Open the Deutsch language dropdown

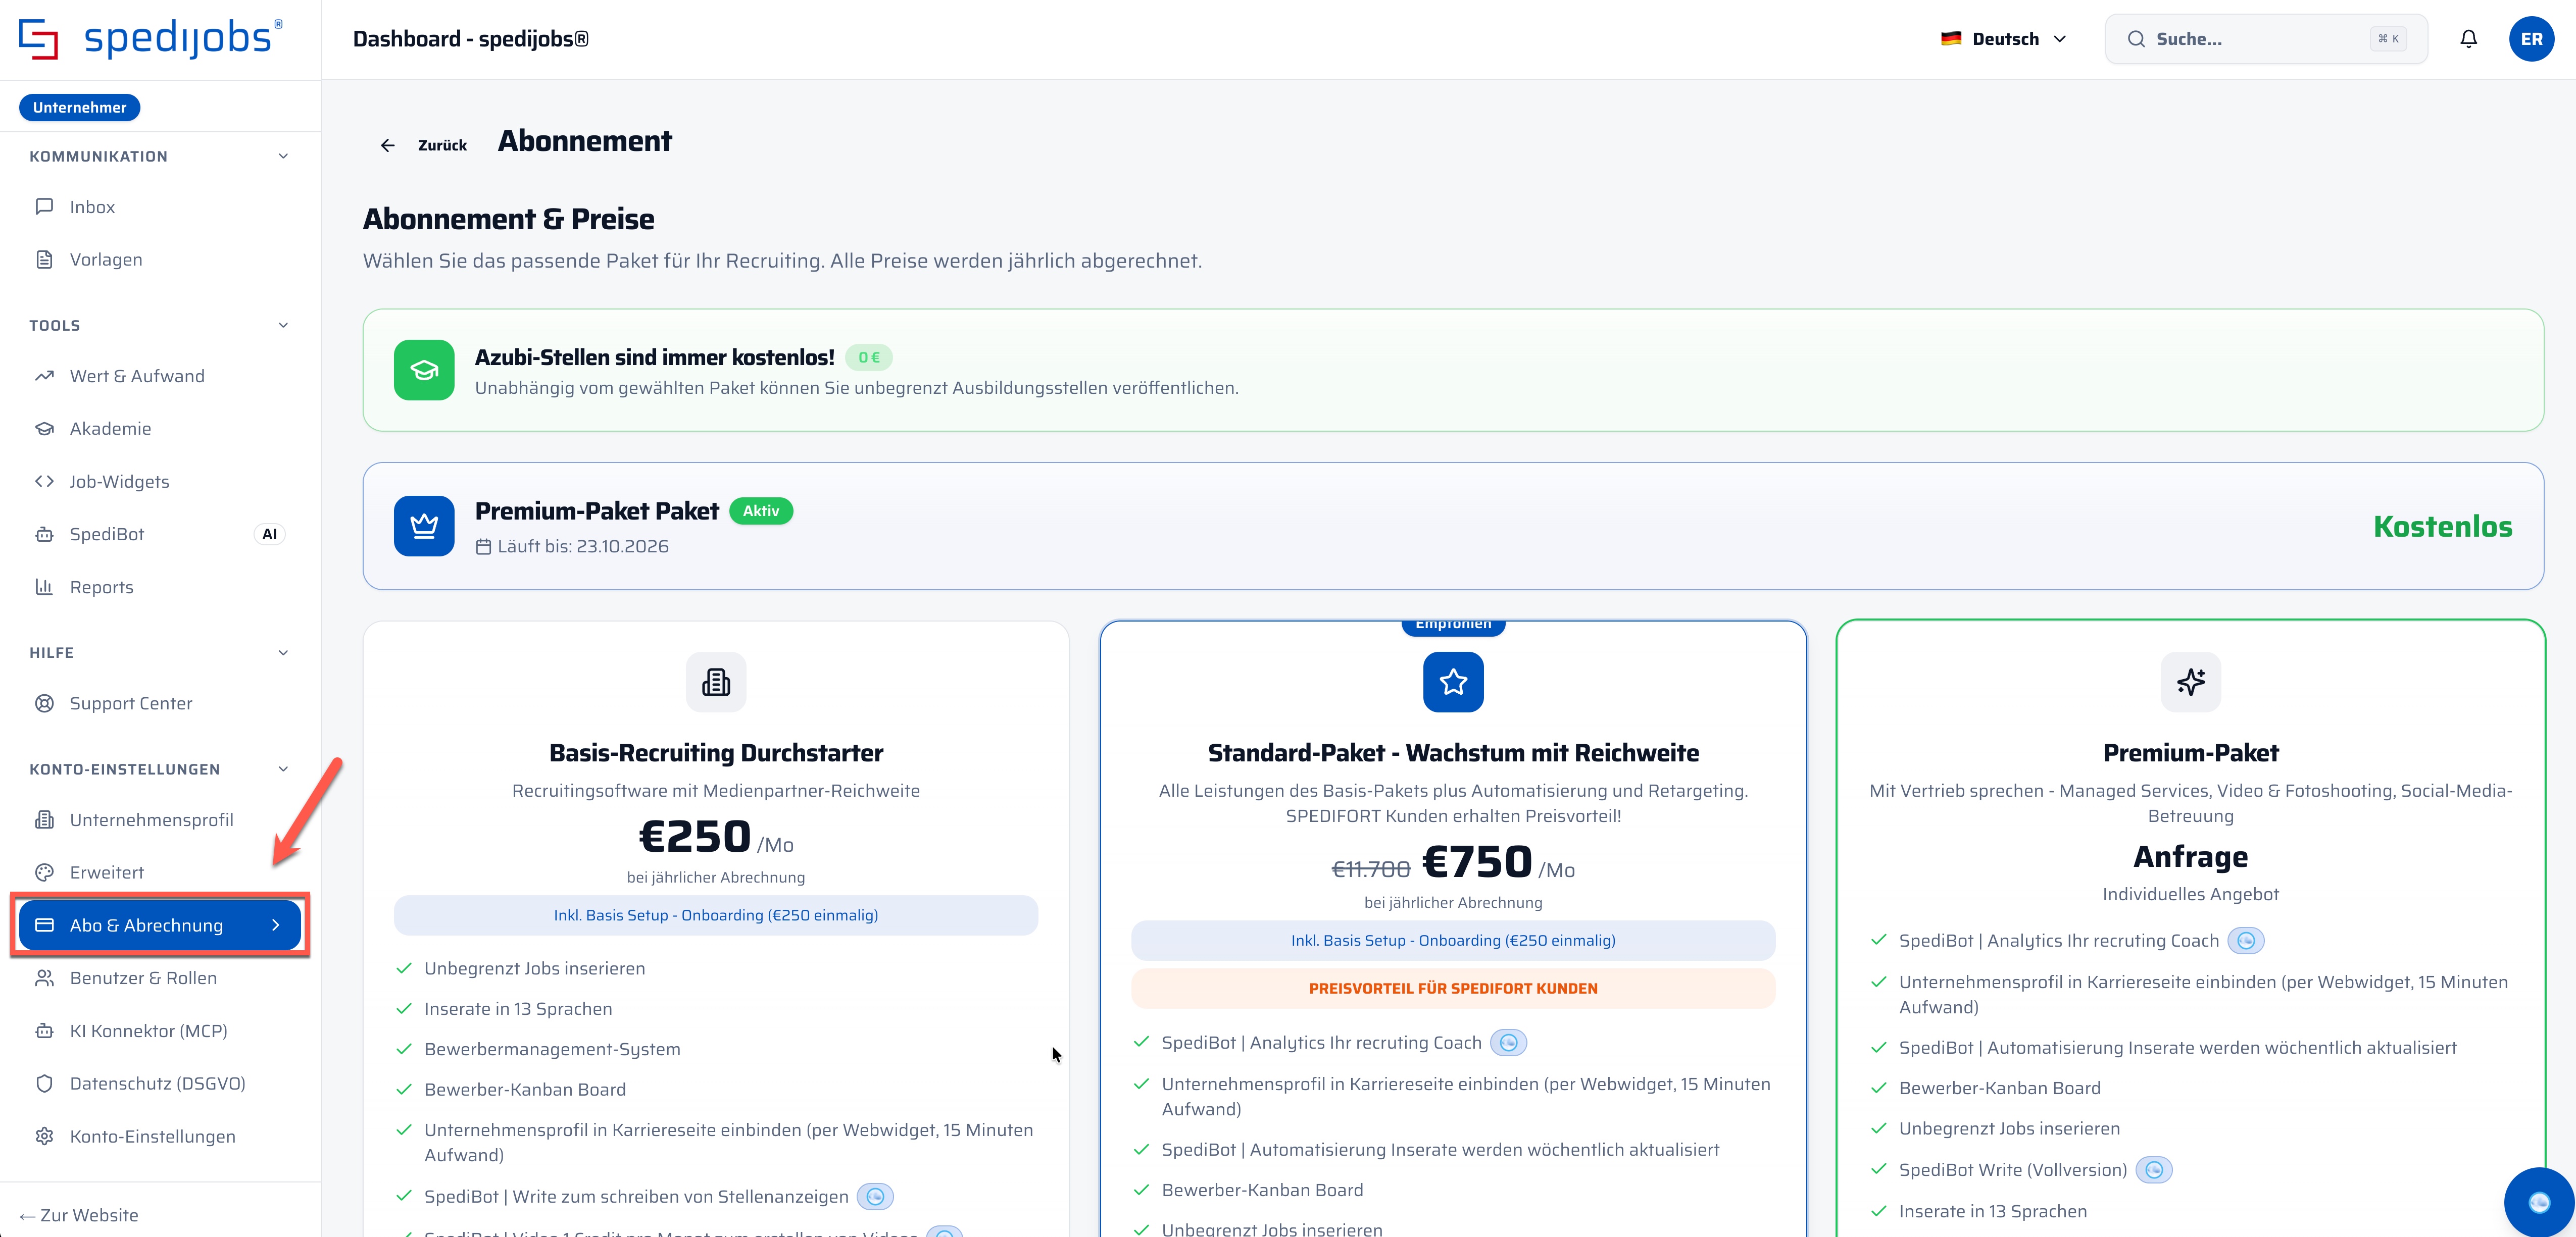tap(2004, 39)
